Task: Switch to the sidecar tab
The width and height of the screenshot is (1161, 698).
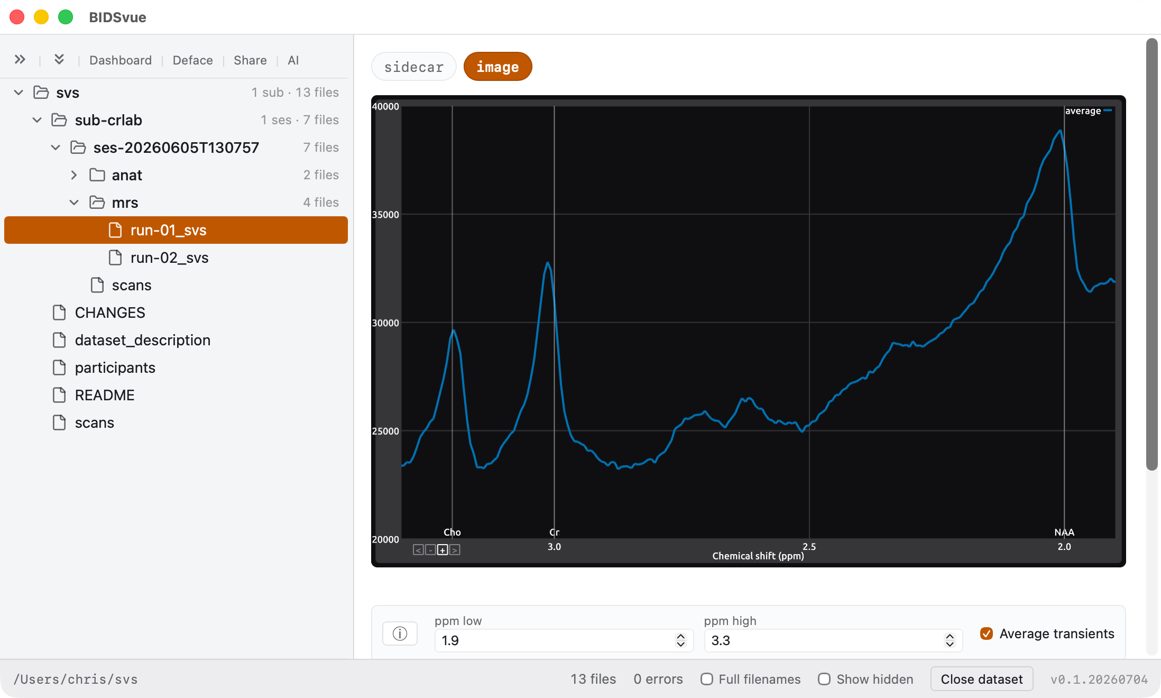Action: 414,67
